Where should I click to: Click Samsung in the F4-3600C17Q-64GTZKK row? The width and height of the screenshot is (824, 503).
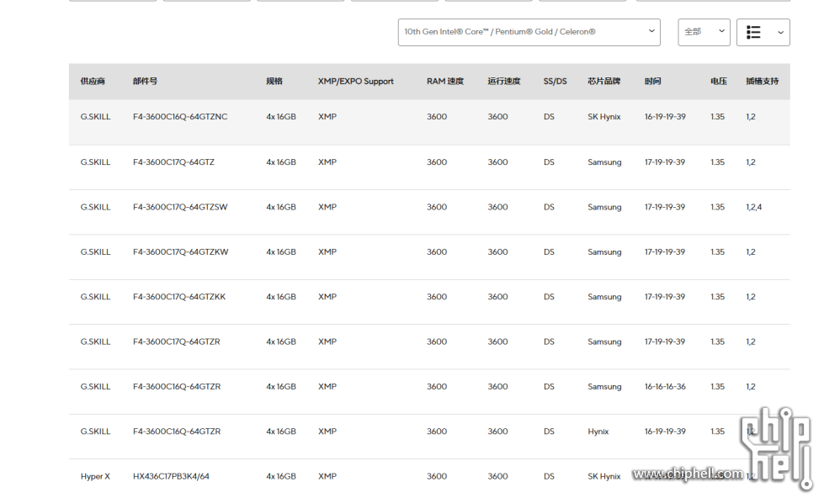click(x=604, y=297)
